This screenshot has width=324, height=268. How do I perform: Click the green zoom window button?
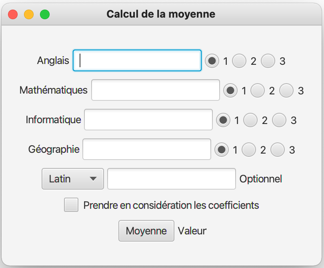(x=45, y=15)
